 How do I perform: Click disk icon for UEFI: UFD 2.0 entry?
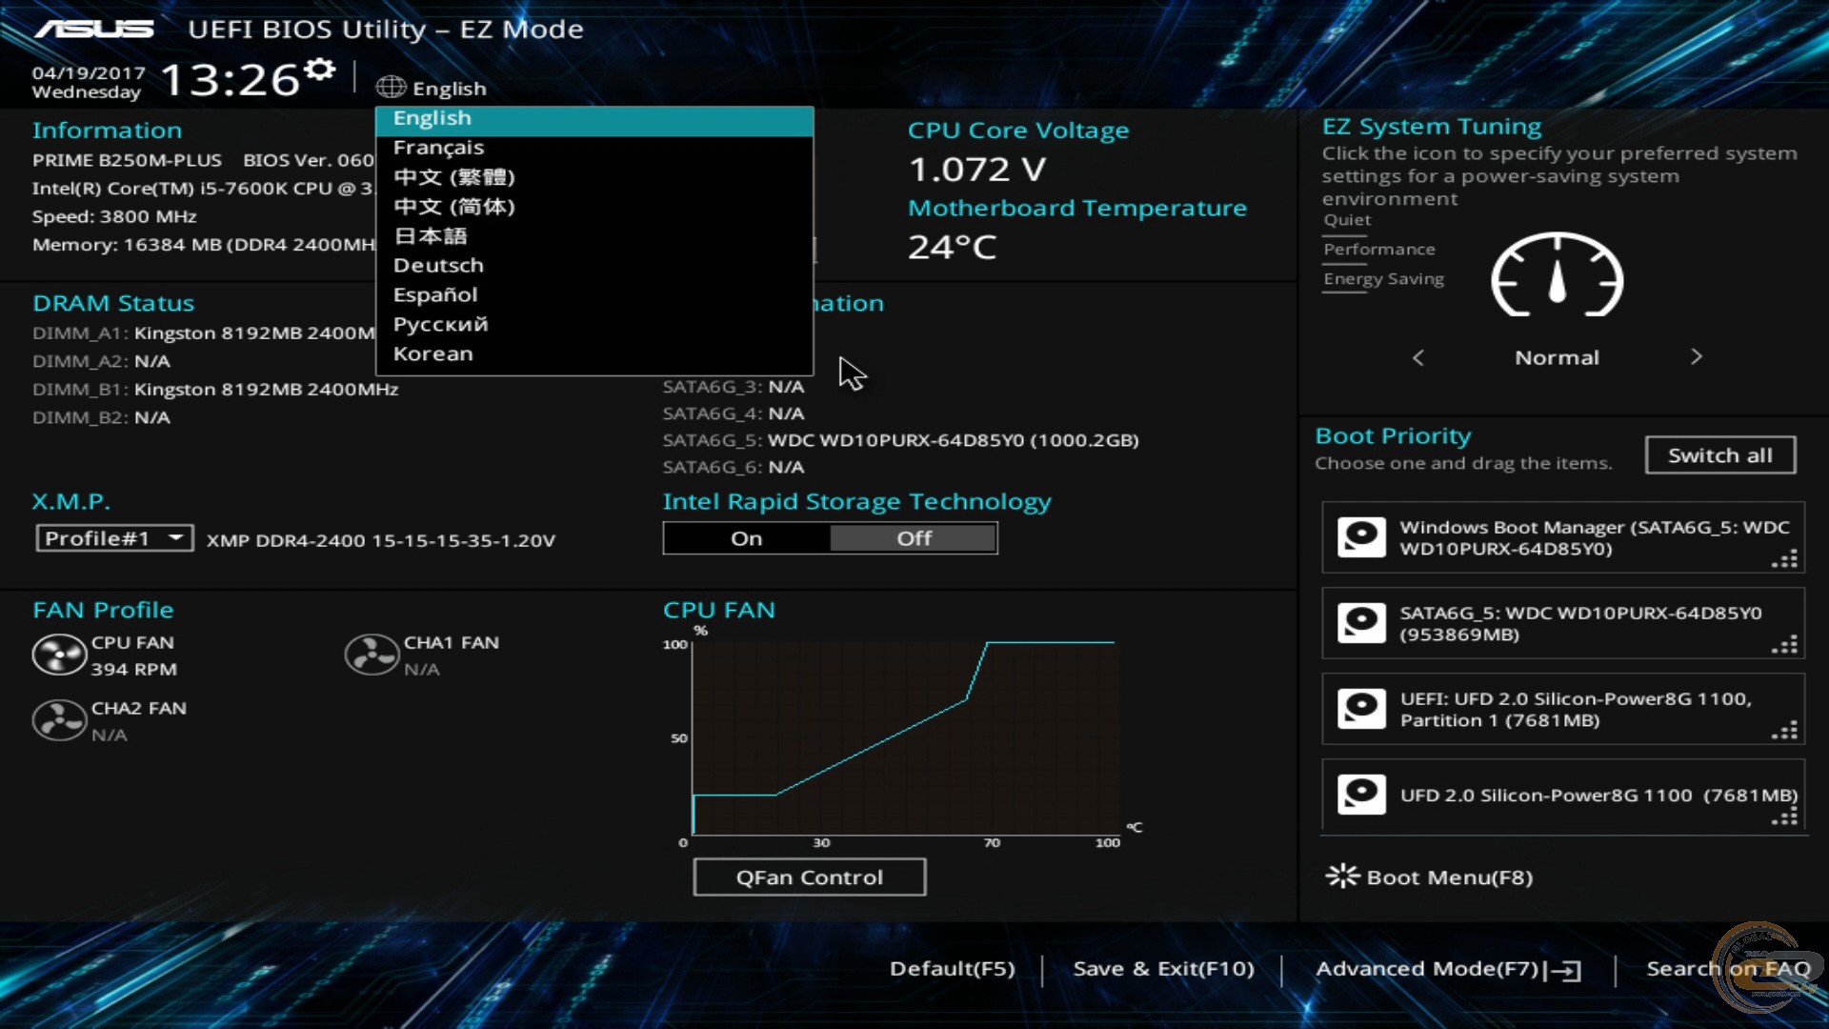[1361, 709]
